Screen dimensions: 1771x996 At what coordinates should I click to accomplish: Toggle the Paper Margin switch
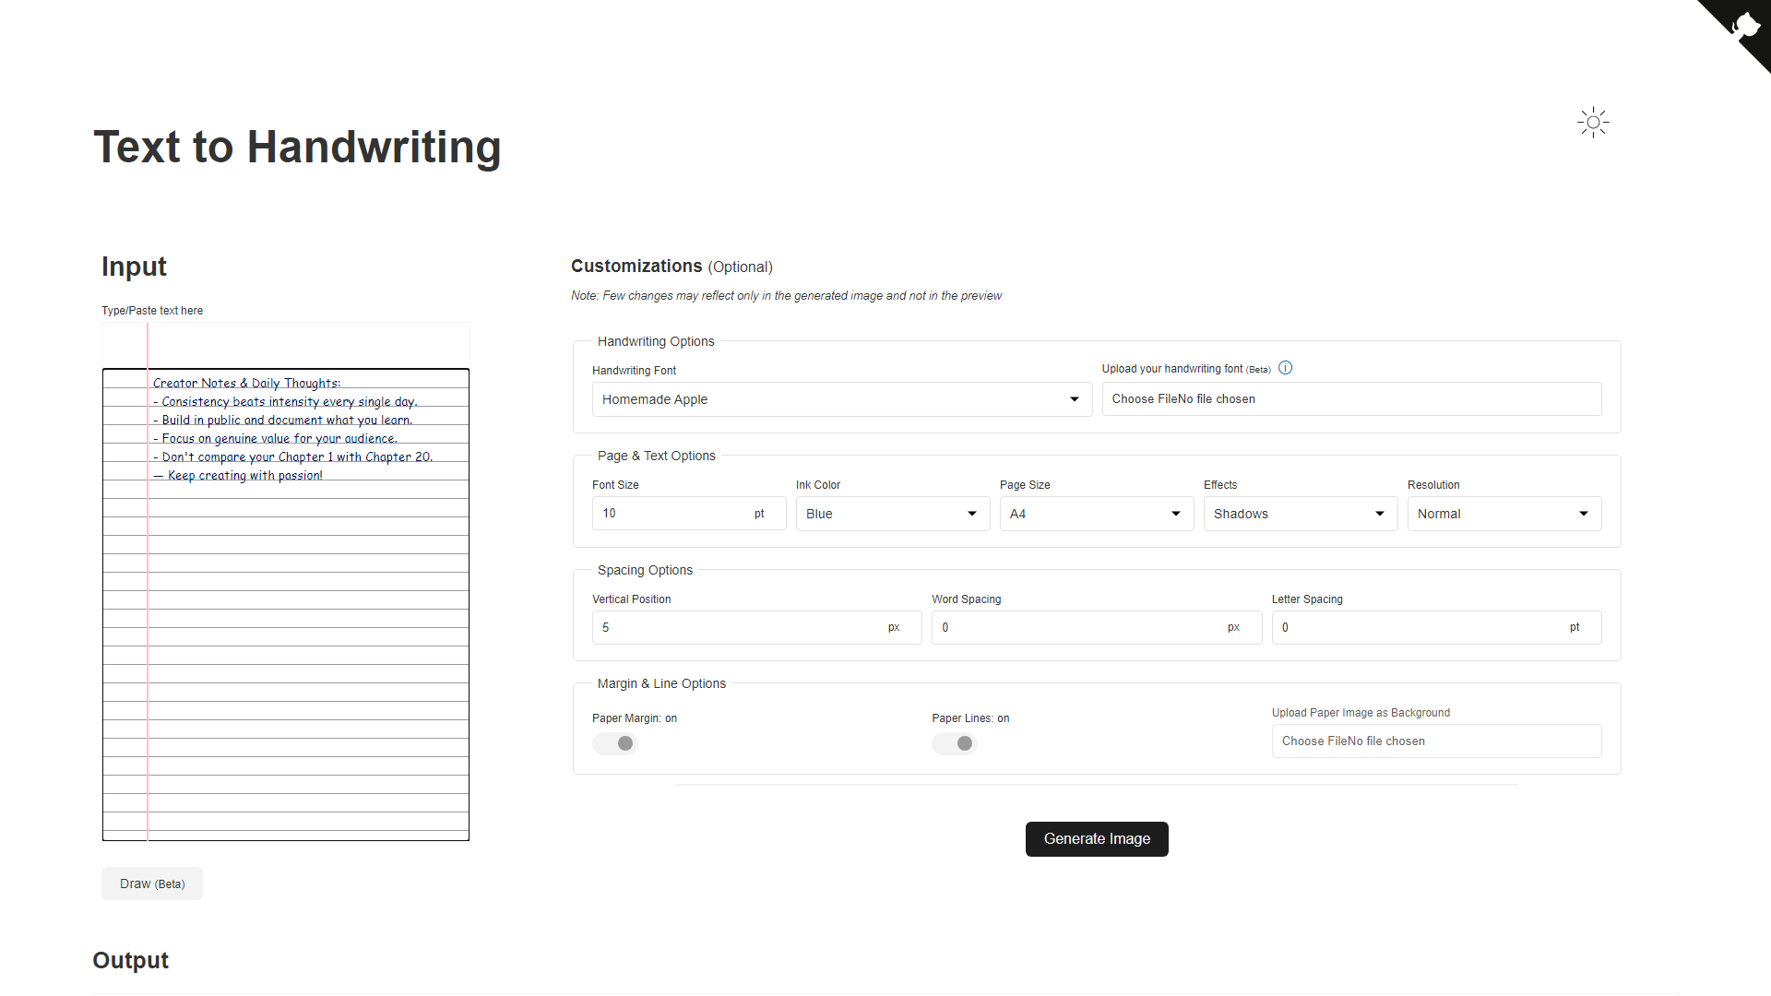(x=615, y=743)
